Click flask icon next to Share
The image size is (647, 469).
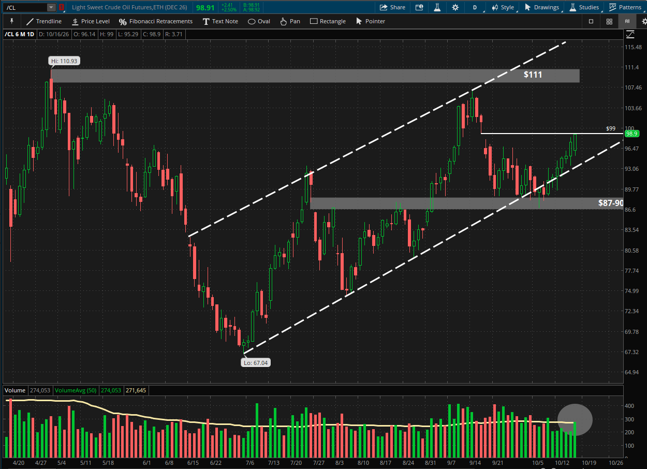point(437,7)
